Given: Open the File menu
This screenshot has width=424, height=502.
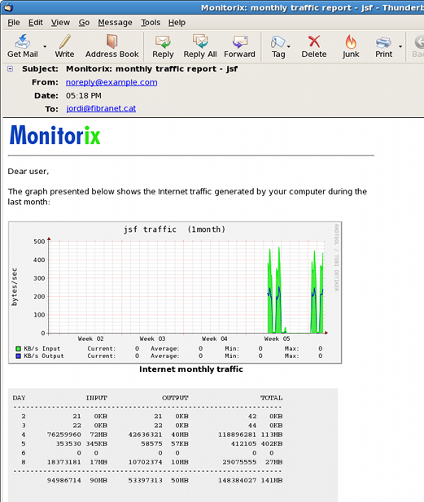Looking at the screenshot, I should pyautogui.click(x=14, y=23).
